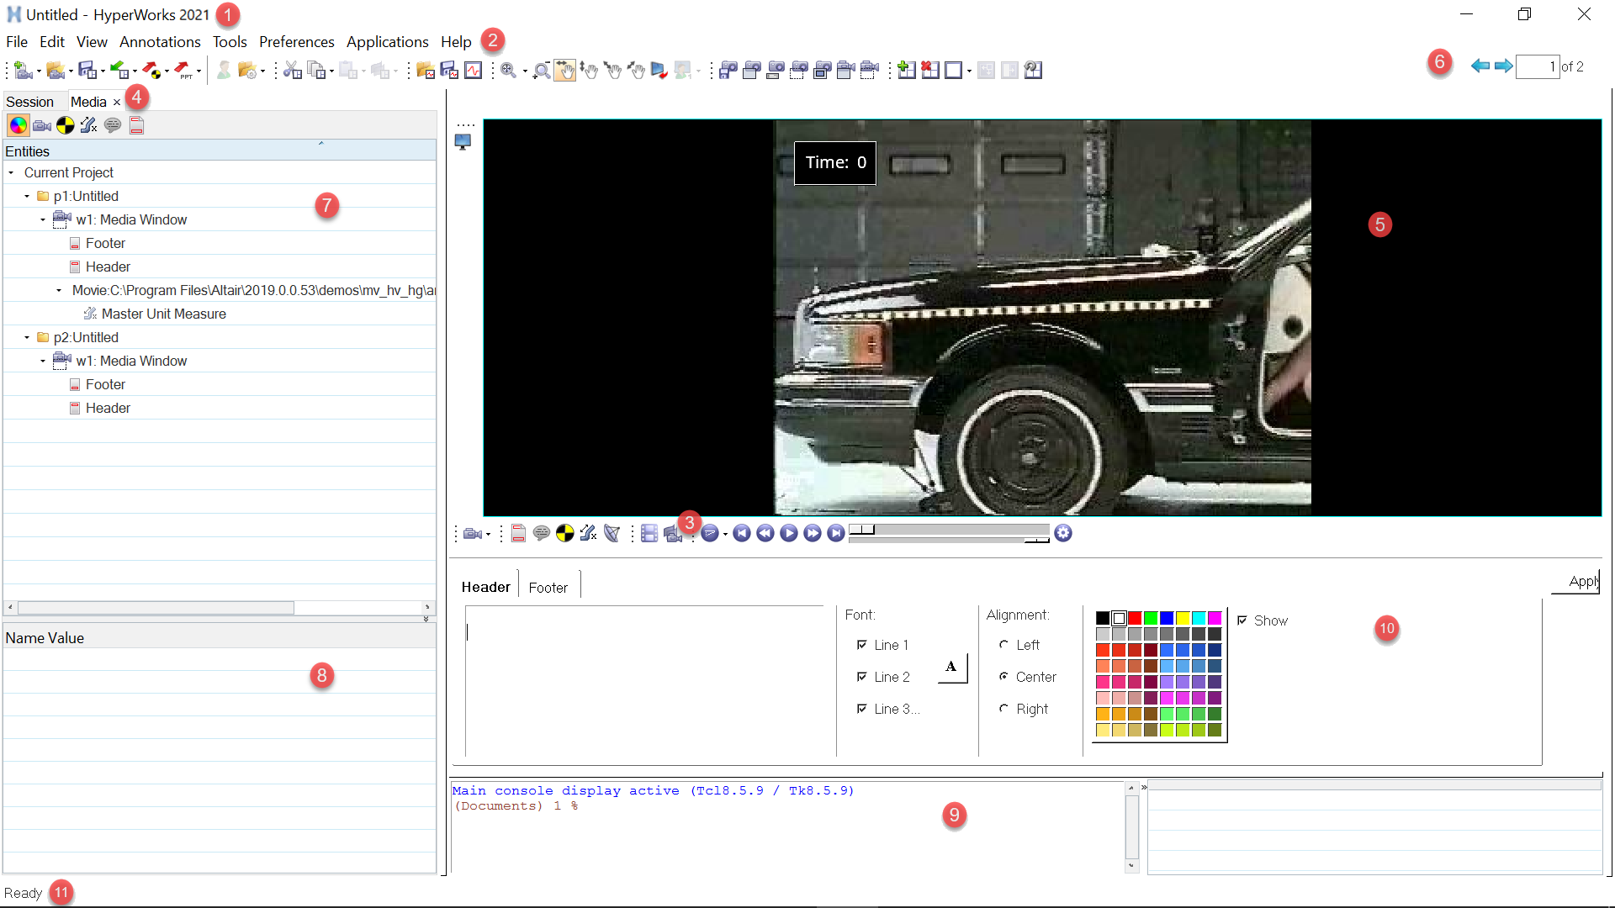Click the Publish to PPT toolbar icon
The image size is (1615, 908).
(183, 71)
